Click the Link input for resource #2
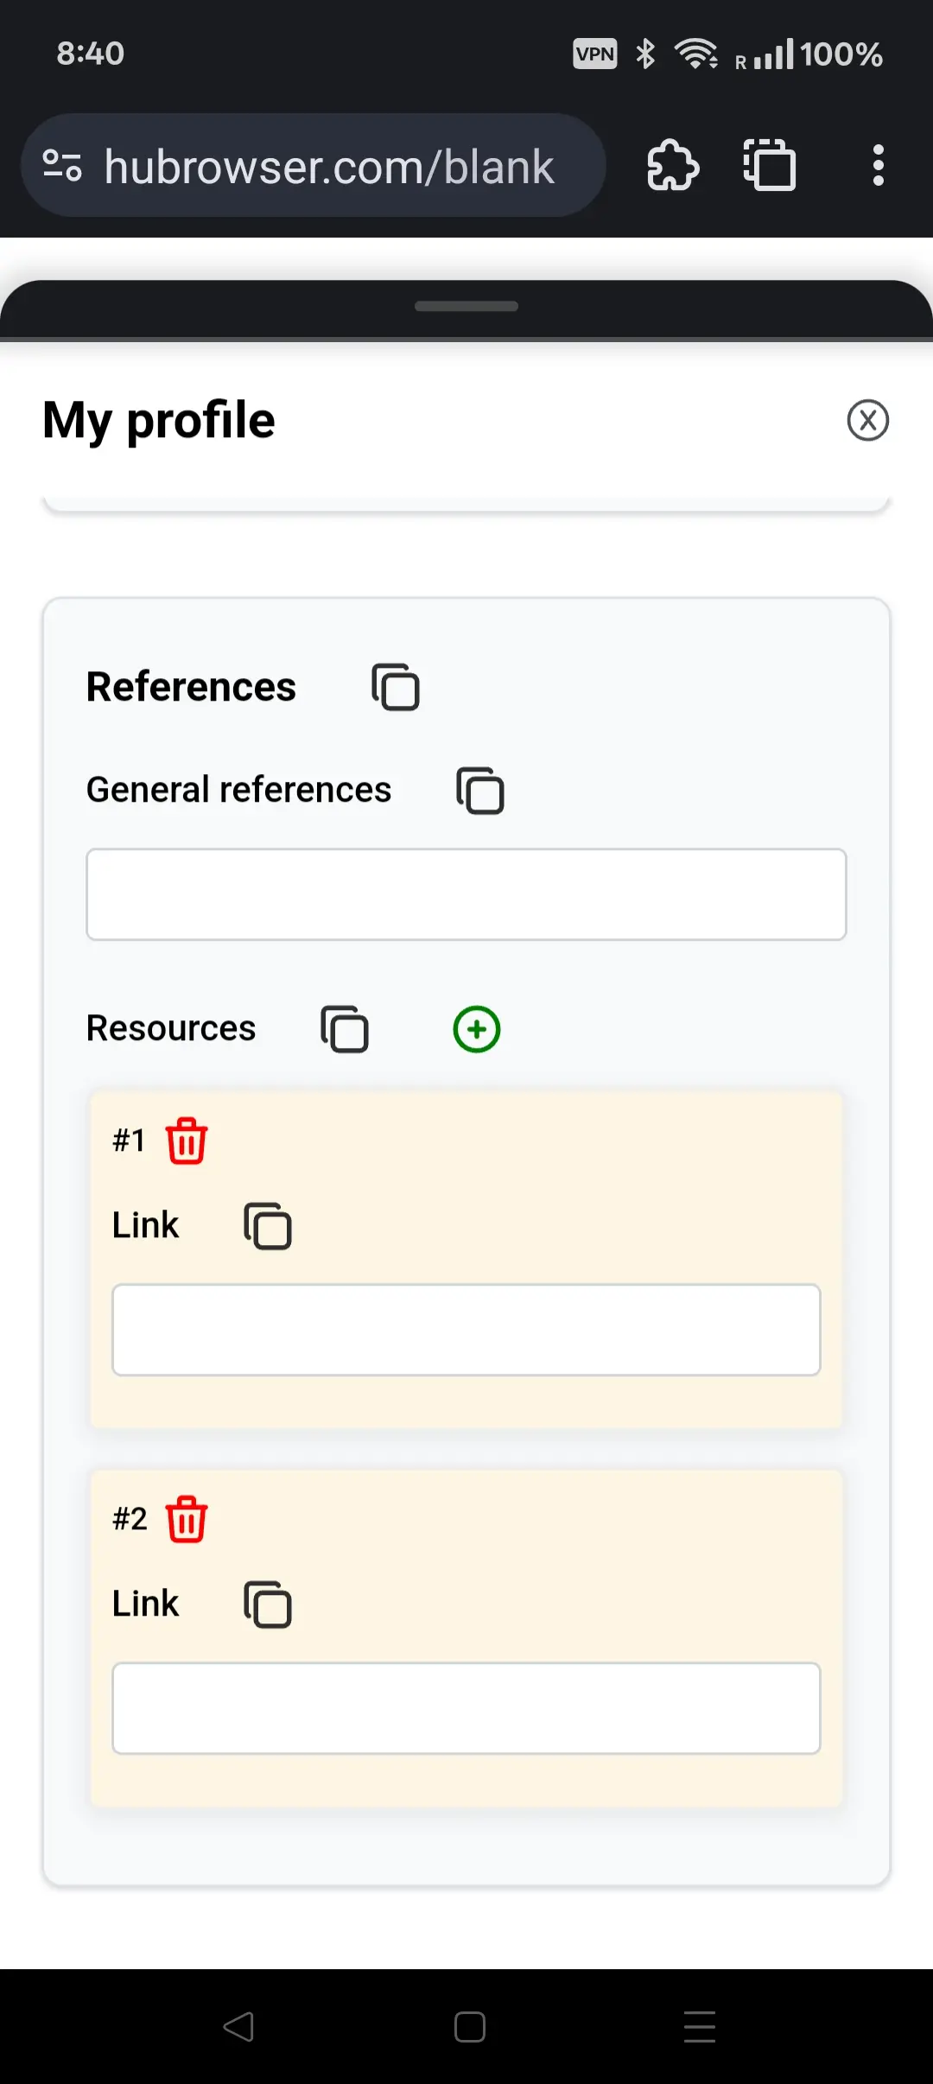The image size is (933, 2084). click(x=466, y=1708)
